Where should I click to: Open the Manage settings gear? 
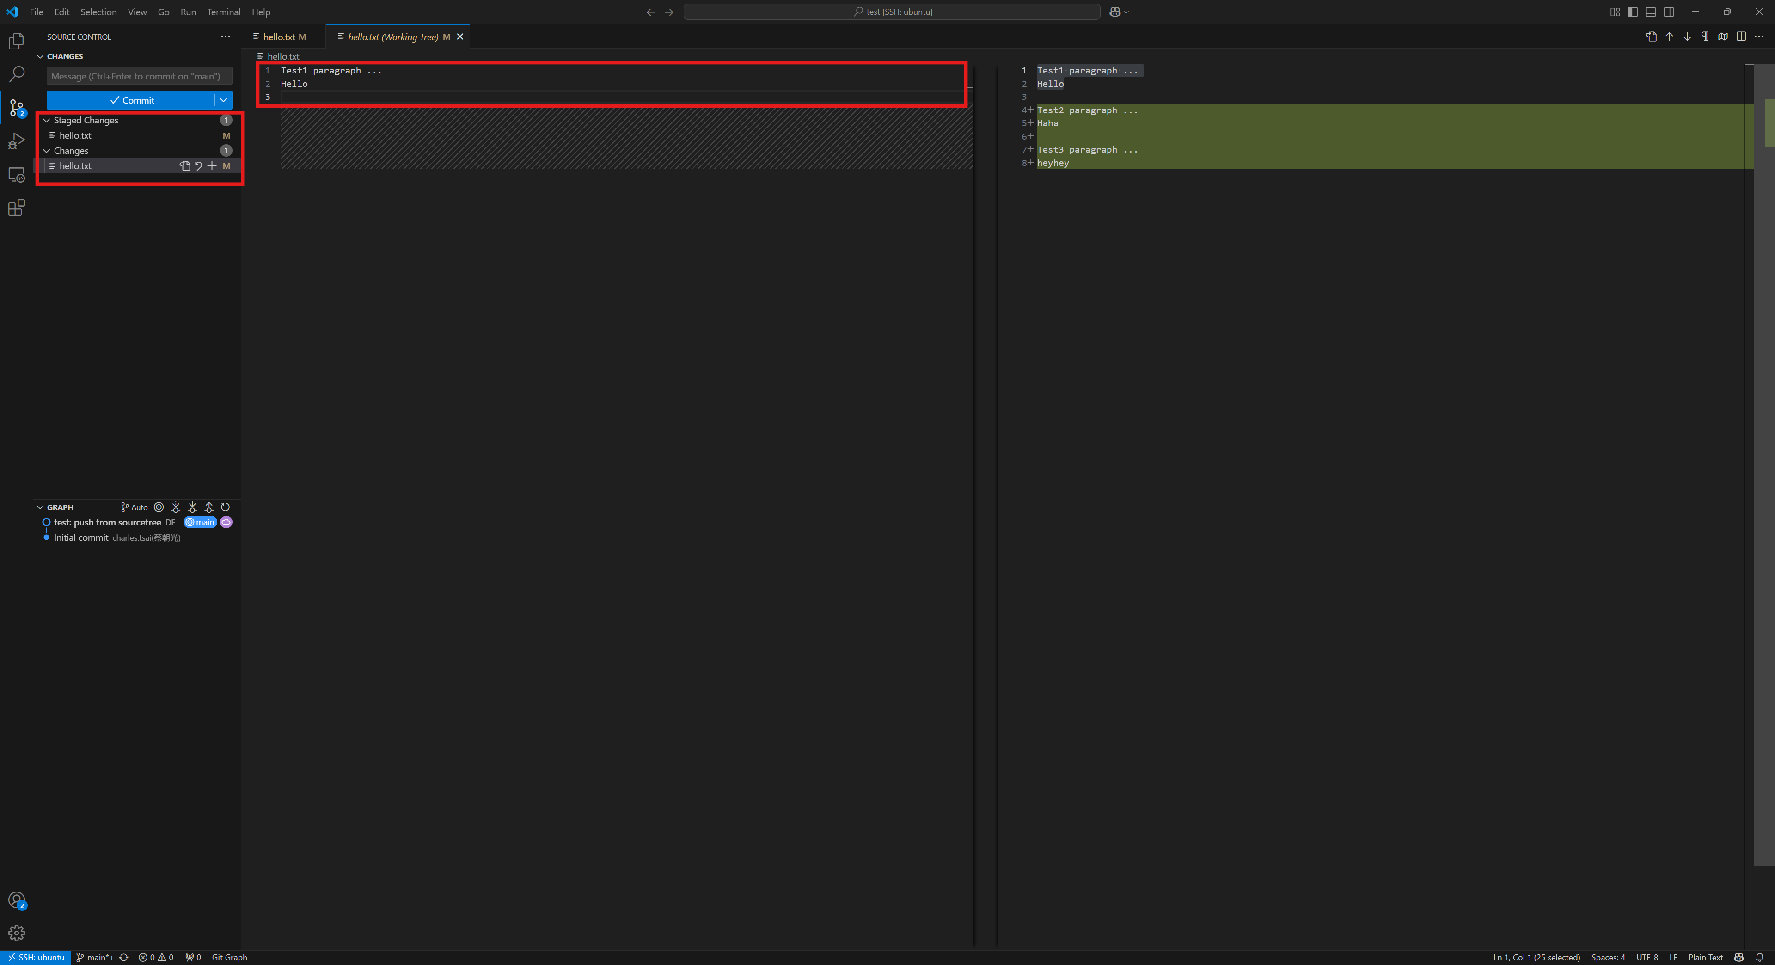(16, 933)
